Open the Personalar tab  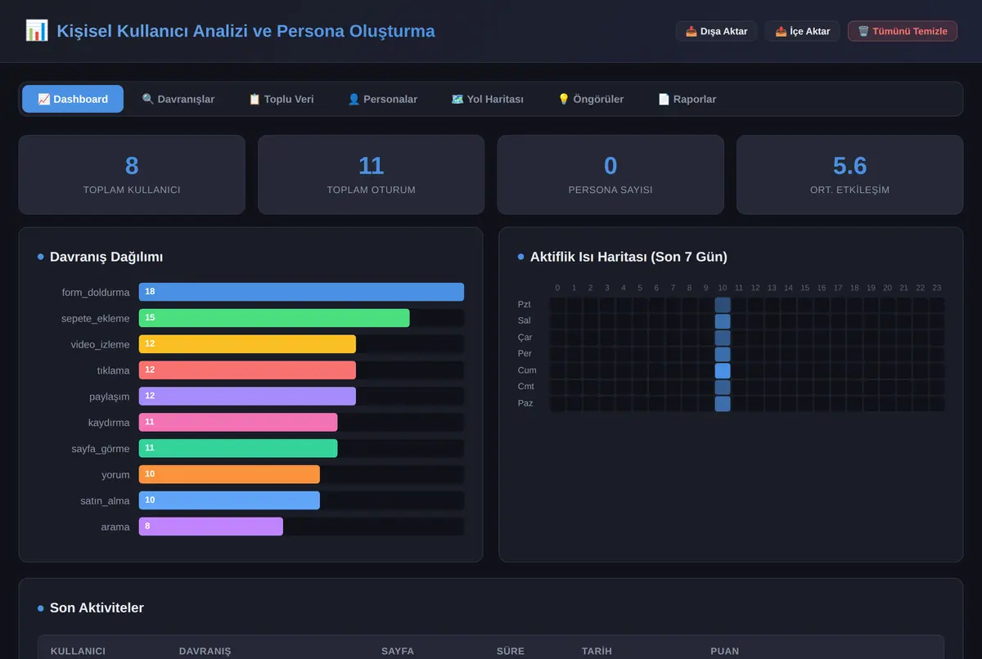click(382, 99)
